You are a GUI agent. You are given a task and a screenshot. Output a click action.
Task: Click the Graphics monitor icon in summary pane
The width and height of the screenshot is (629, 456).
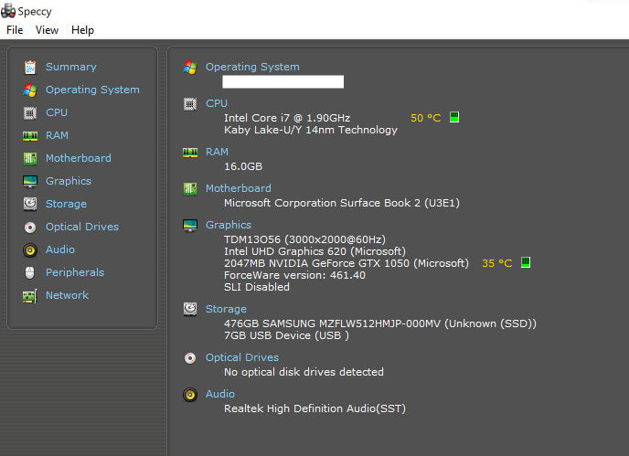[x=190, y=226]
